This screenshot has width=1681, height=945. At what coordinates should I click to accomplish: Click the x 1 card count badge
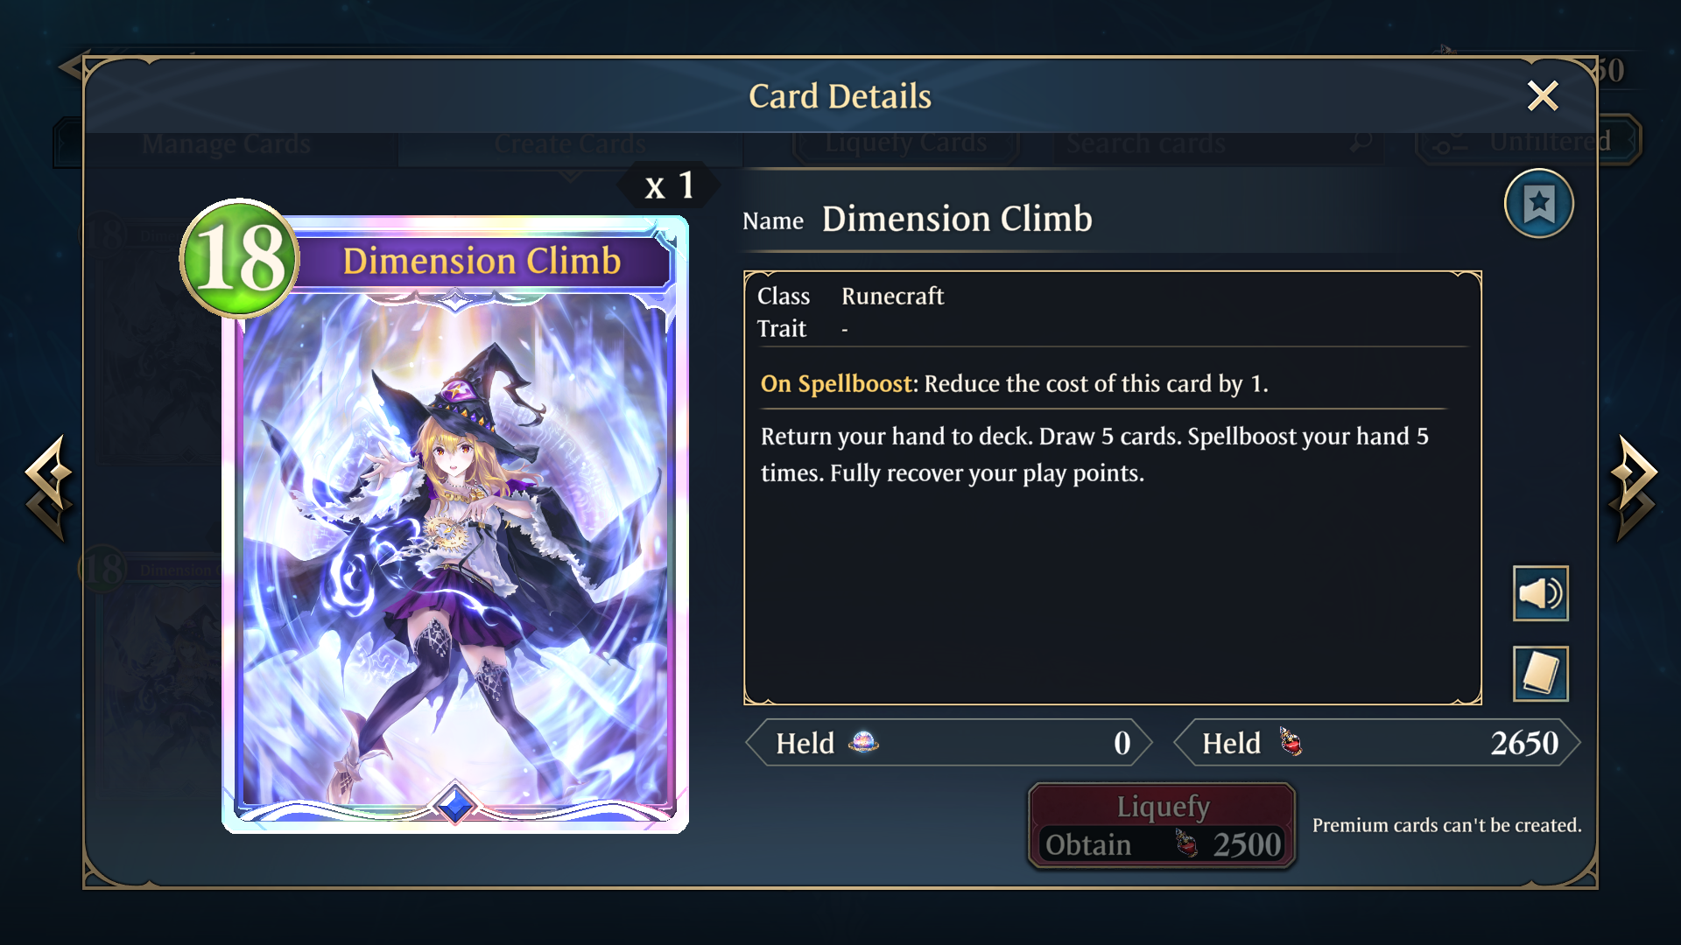point(669,185)
